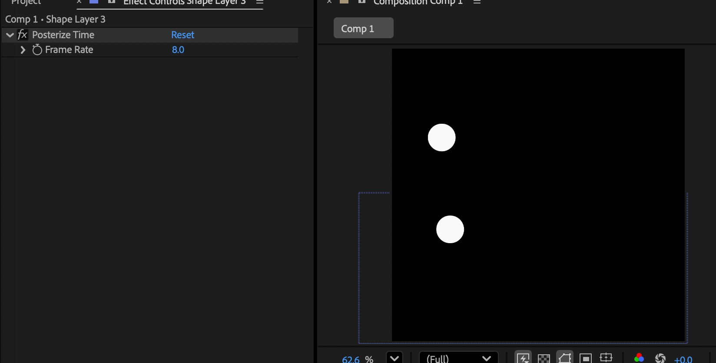The image size is (716, 363).
Task: Expand the Frame Rate property
Action: [x=23, y=50]
